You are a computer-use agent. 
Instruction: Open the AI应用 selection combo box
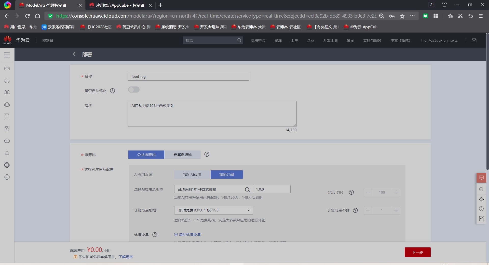tap(213, 189)
